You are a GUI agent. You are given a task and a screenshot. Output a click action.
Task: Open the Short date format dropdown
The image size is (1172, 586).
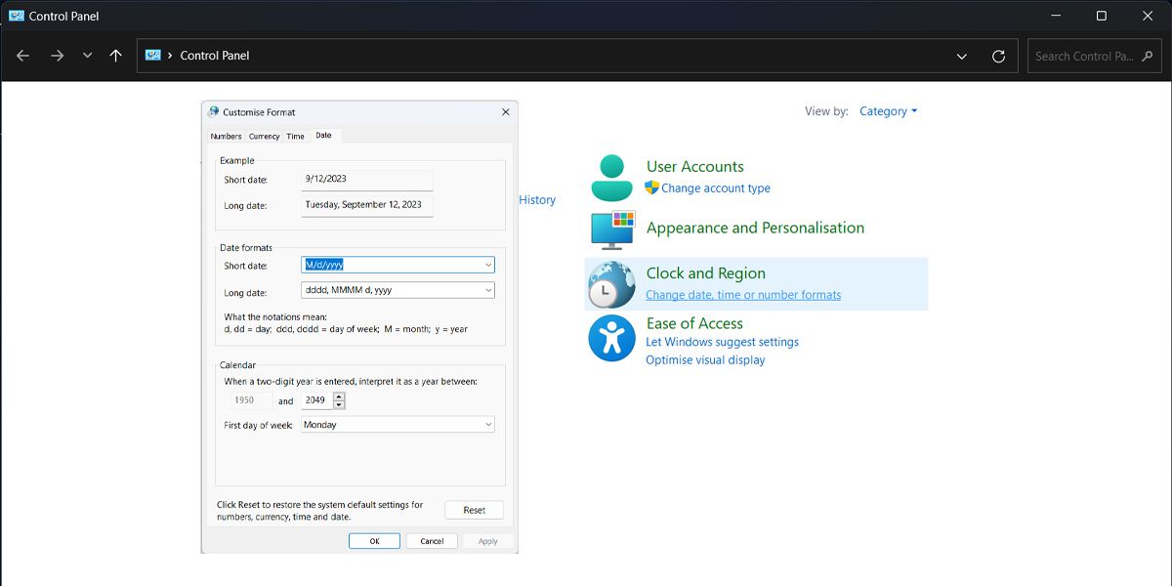tap(488, 265)
